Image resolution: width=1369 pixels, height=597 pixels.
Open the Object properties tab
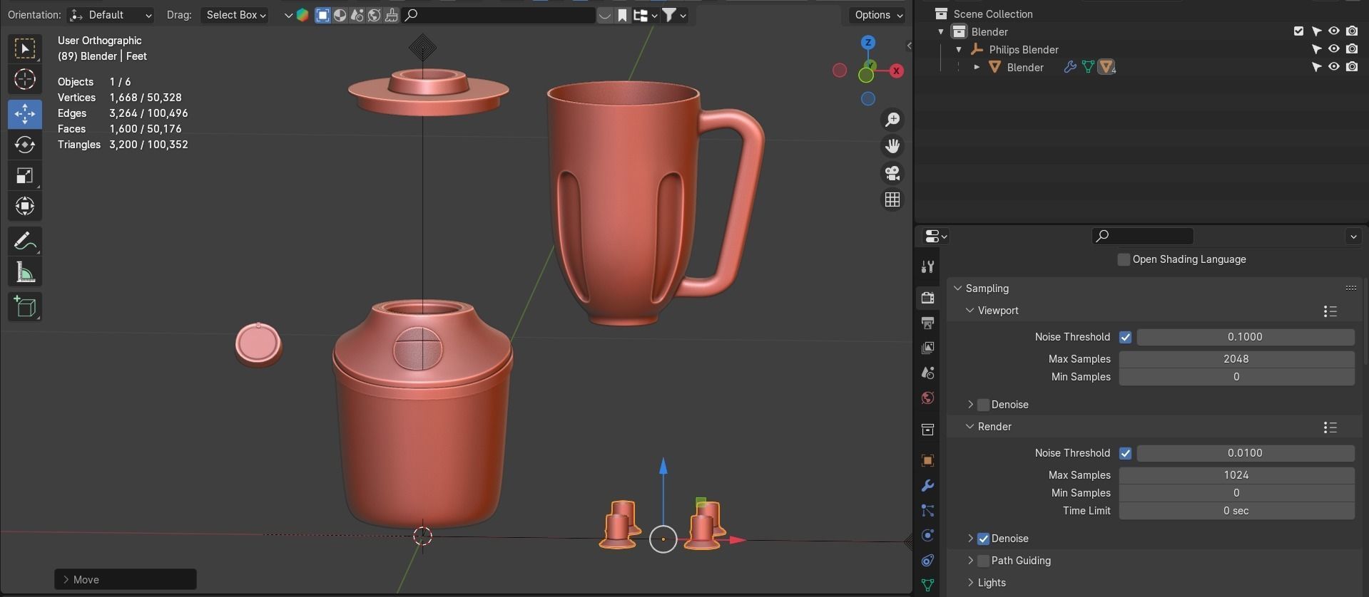927,461
